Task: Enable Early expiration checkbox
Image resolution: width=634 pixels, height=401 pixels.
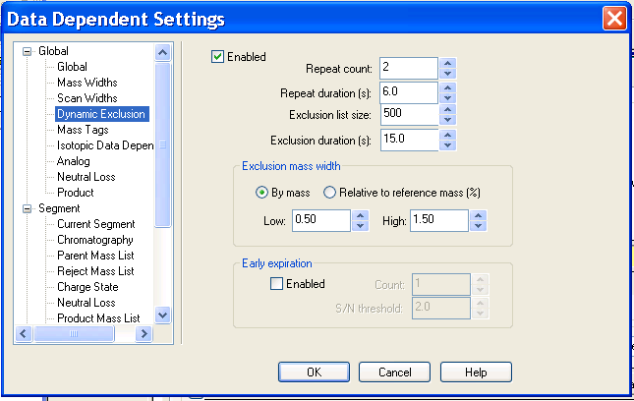Action: [277, 284]
